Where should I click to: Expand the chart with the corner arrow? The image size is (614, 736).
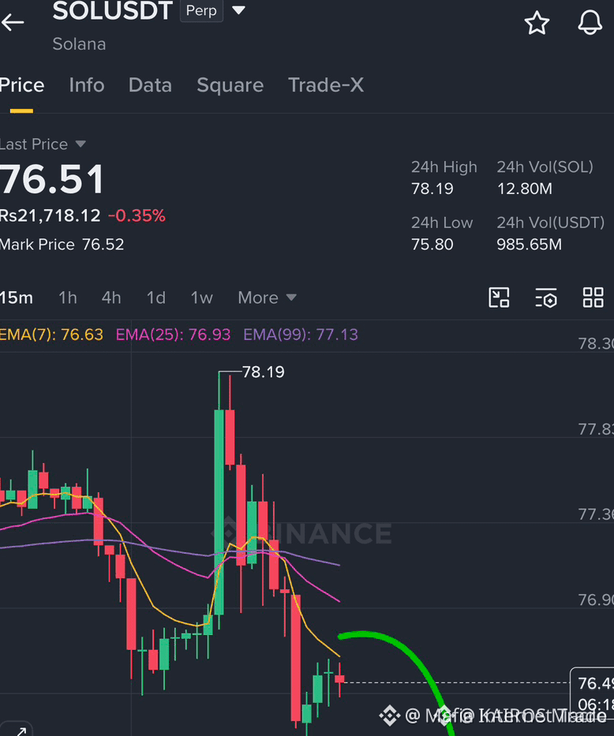(18, 730)
